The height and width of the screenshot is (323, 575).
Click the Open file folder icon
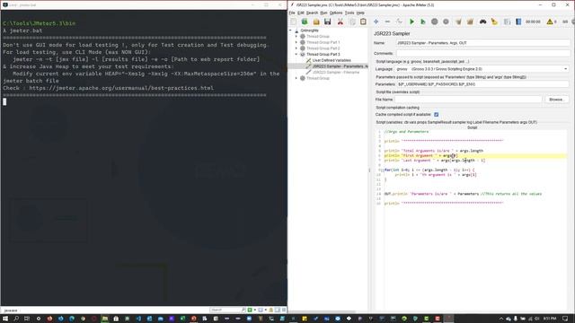(316, 22)
